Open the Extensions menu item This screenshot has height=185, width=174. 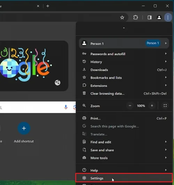coord(124,86)
